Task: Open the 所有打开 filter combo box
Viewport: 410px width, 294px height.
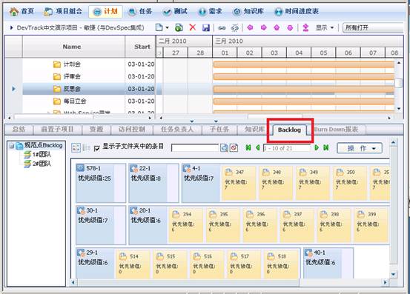Action: (x=373, y=27)
